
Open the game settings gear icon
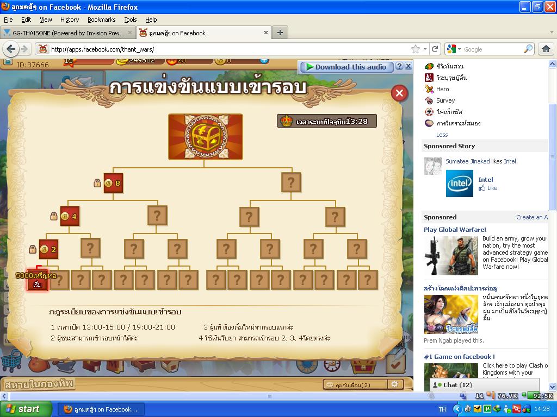pos(395,384)
